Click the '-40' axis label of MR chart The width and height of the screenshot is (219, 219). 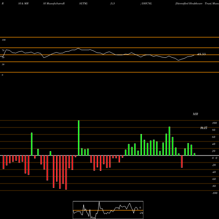[214, 172]
